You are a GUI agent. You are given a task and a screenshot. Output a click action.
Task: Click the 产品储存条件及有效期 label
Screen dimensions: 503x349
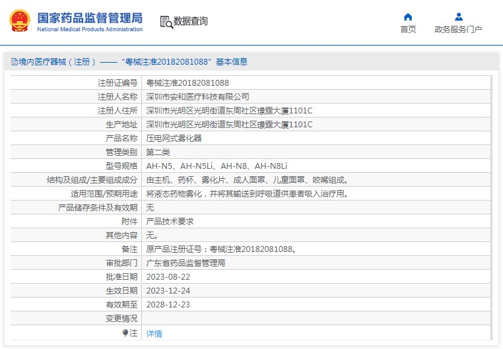(x=98, y=207)
